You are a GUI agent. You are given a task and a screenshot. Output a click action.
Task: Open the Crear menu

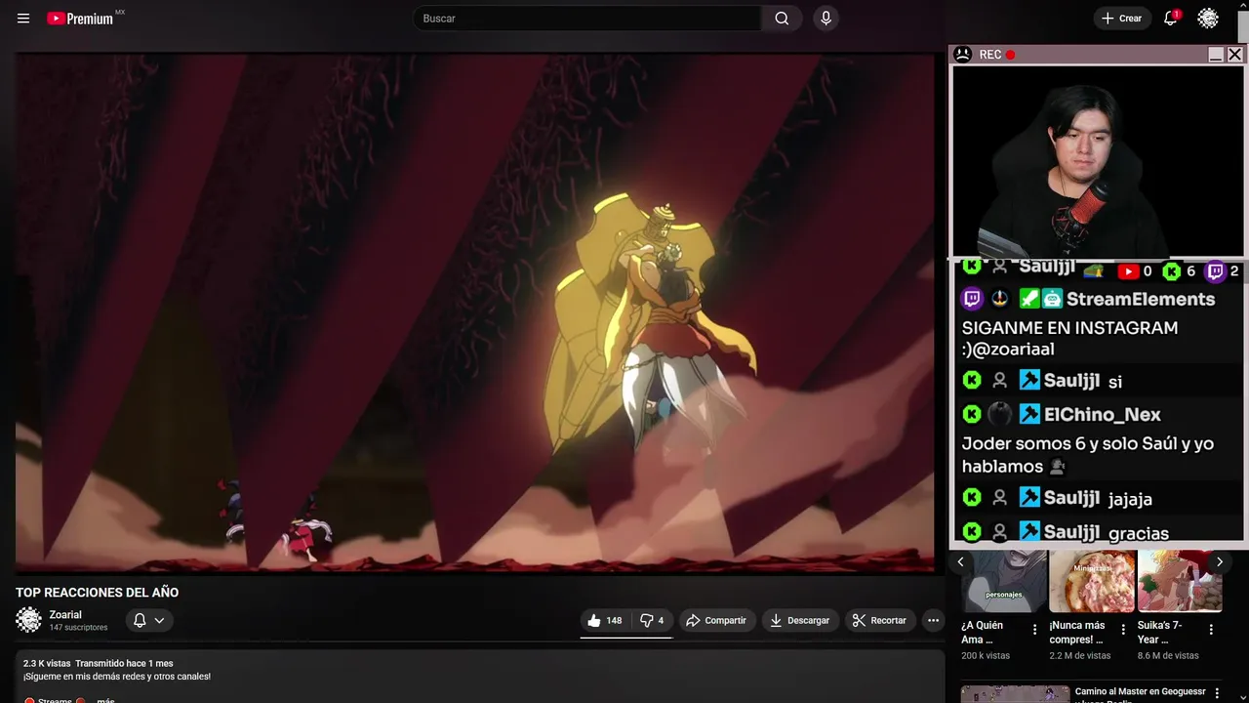[1121, 19]
